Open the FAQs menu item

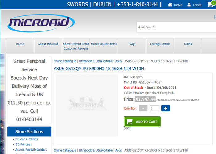(x=132, y=44)
